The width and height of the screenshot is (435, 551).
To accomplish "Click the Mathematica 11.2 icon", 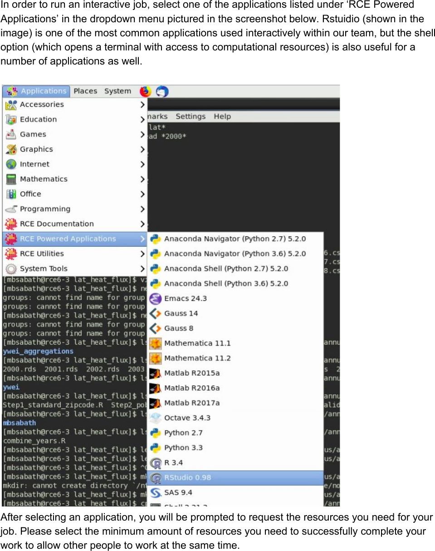I will 156,359.
